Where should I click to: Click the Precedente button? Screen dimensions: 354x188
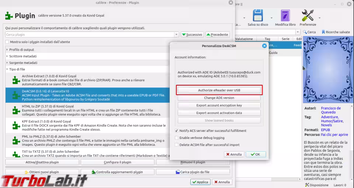point(218,35)
